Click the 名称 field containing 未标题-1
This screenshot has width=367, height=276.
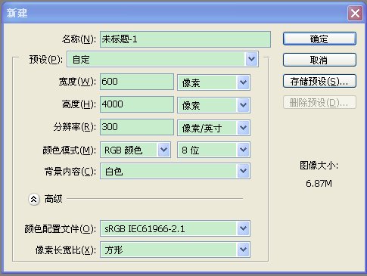pos(185,39)
